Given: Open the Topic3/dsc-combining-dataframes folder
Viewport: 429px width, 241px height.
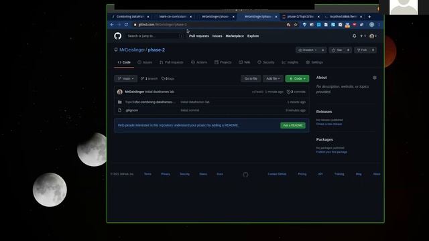Looking at the screenshot, I should (150, 102).
